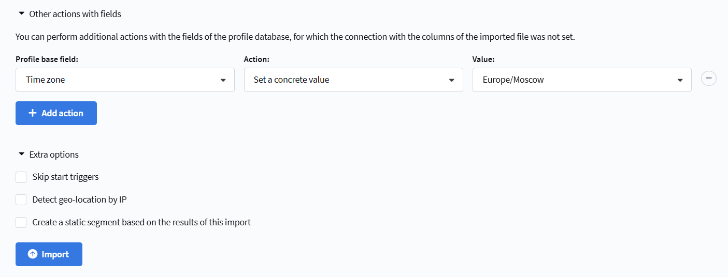This screenshot has height=277, width=728.
Task: Open the Profile base field dropdown
Action: (125, 80)
